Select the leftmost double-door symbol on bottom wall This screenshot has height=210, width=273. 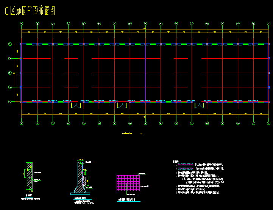pyautogui.click(x=76, y=105)
